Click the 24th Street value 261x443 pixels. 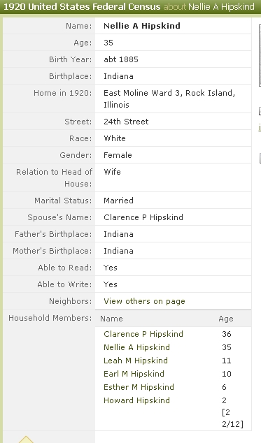126,122
